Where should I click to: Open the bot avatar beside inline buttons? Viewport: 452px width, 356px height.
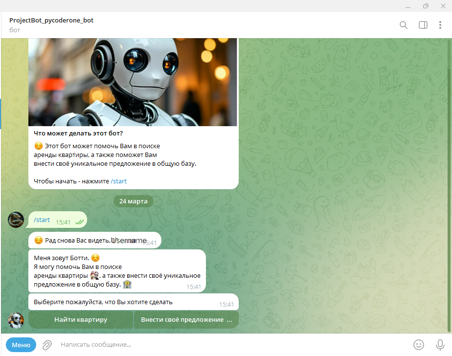(16, 320)
